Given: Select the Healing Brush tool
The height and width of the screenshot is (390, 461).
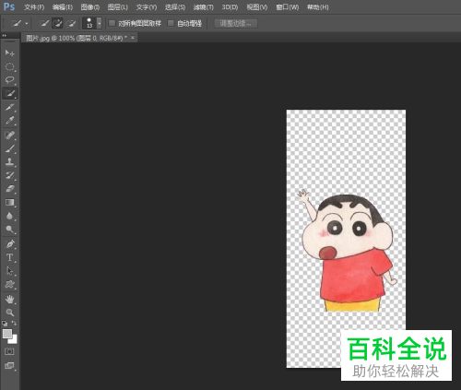Looking at the screenshot, I should [x=9, y=136].
